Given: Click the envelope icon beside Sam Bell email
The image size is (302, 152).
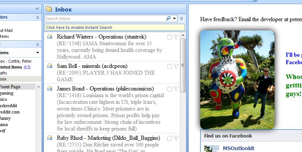Looking at the screenshot, I should tap(49, 66).
